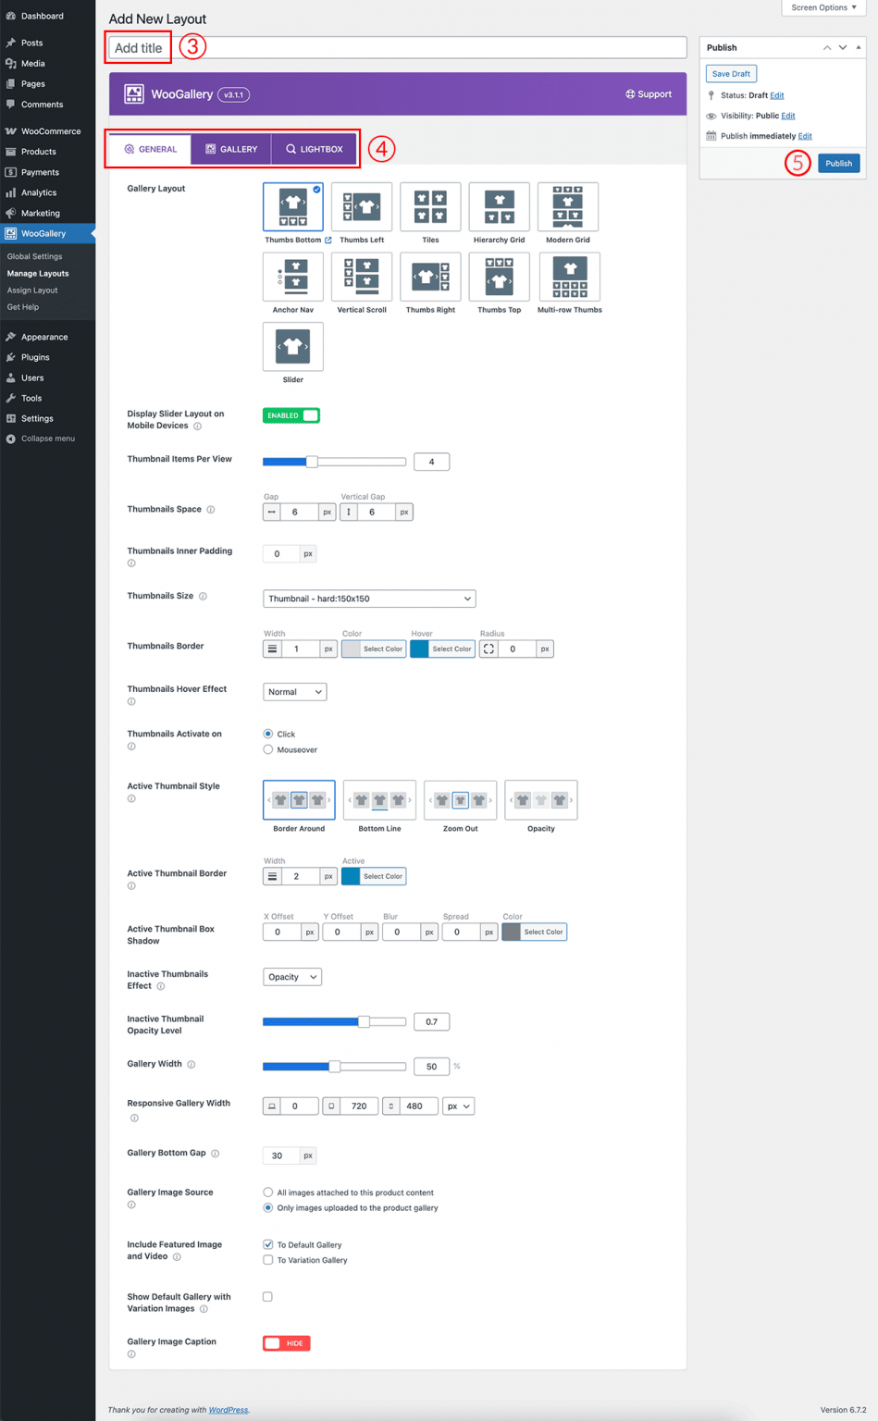Disable the slider layout on mobile devices

(x=291, y=415)
